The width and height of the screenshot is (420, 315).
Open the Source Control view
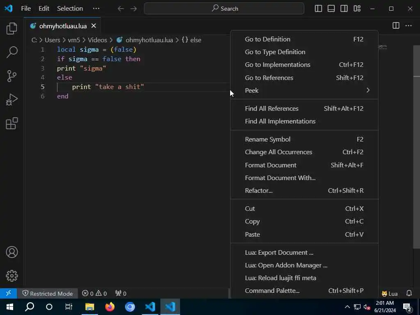(x=12, y=76)
